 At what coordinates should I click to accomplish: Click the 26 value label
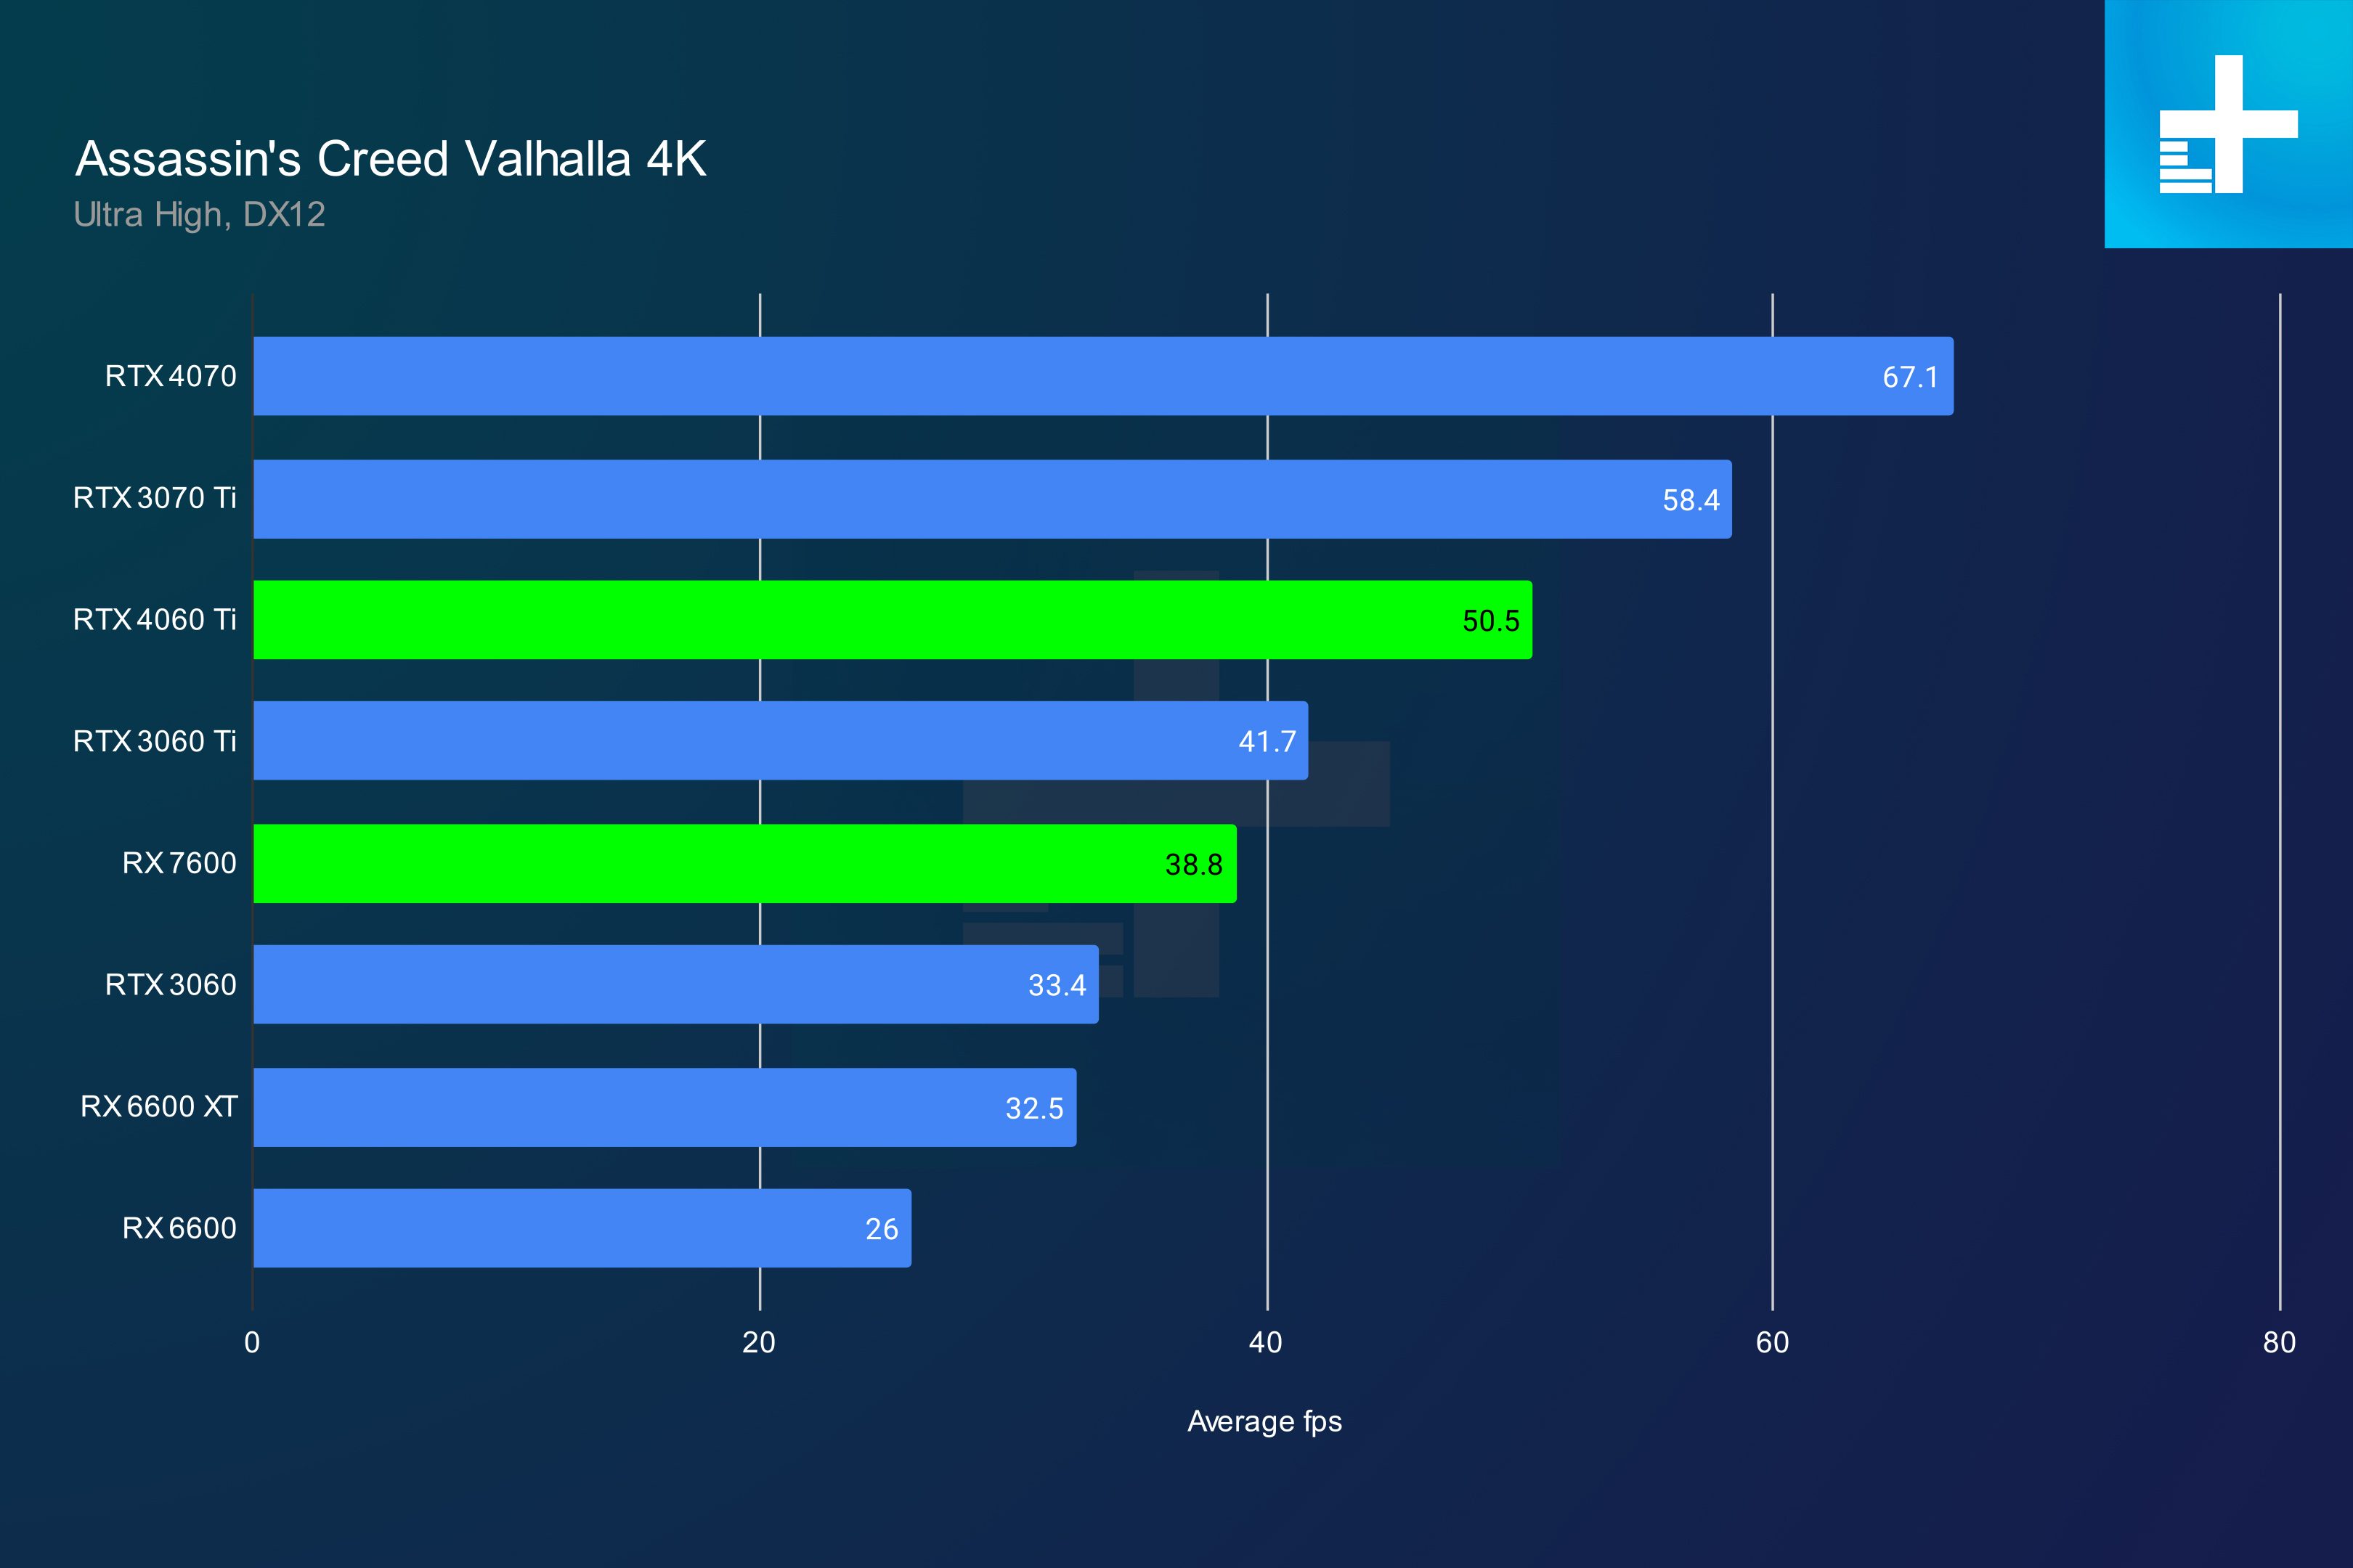(x=882, y=1229)
